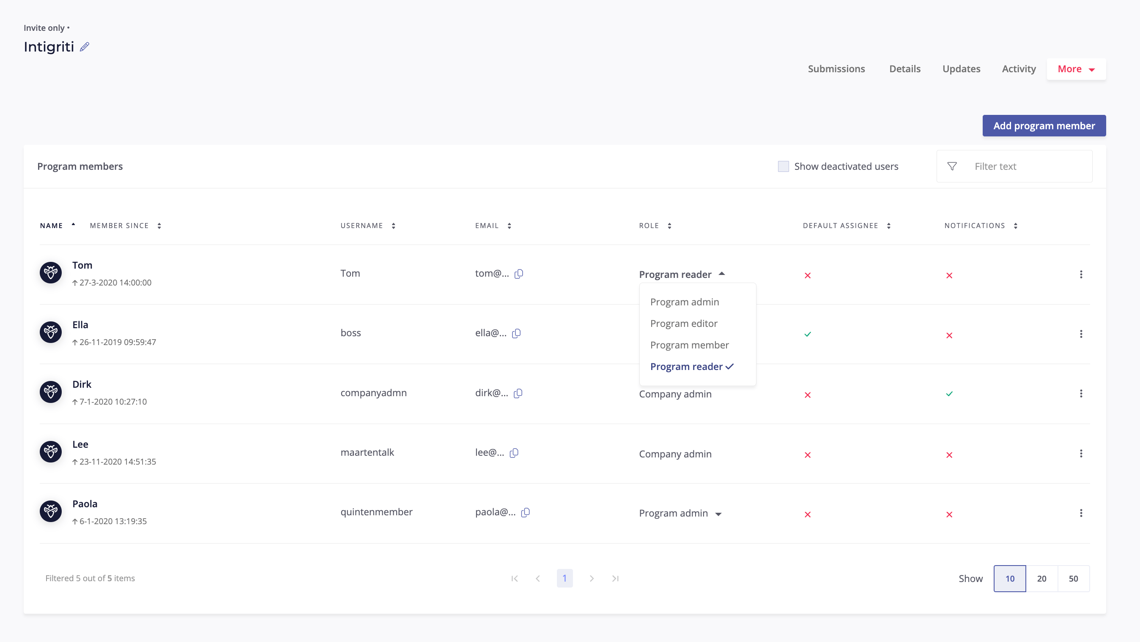The image size is (1140, 642).
Task: Open the three-dot menu for Ella
Action: tap(1081, 334)
